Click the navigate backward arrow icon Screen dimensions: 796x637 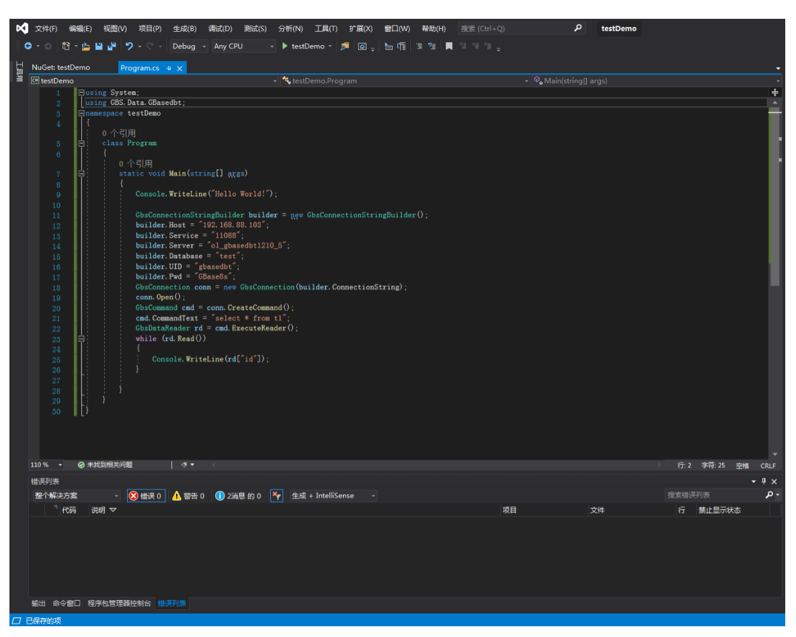click(x=28, y=46)
